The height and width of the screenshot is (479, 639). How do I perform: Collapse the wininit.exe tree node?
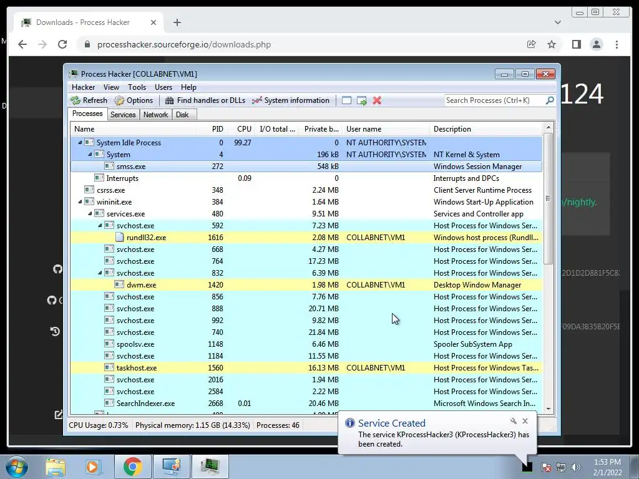point(80,201)
